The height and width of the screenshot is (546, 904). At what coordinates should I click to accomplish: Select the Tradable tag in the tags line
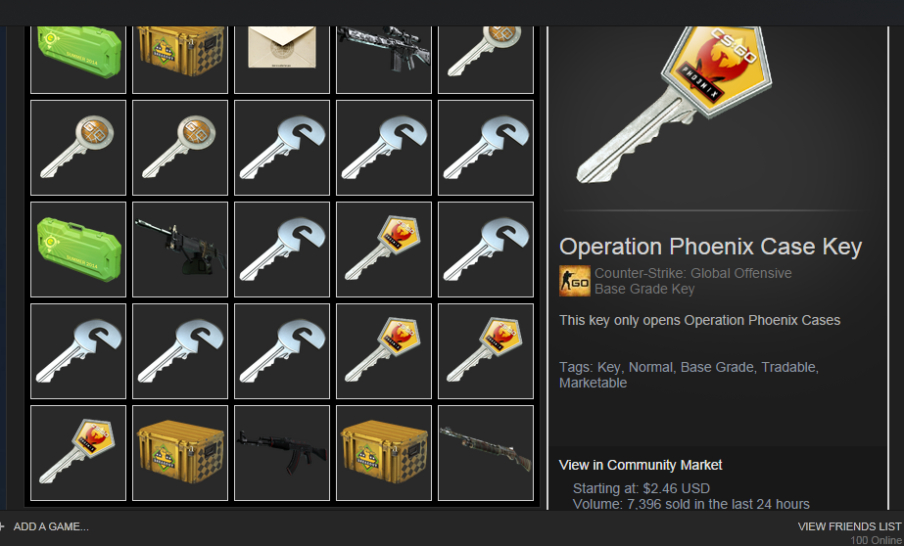click(x=788, y=368)
